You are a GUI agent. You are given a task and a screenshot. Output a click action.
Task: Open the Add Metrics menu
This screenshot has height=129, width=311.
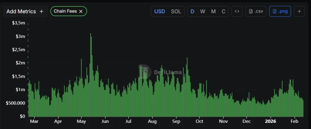point(21,11)
